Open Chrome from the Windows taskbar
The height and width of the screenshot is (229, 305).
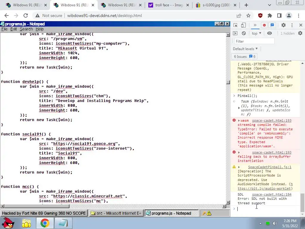[45, 223]
